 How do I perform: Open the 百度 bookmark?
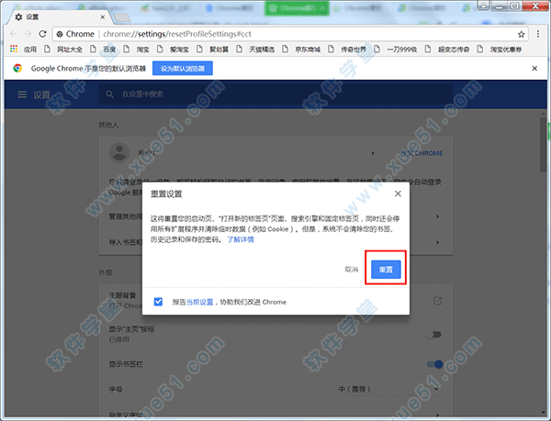click(x=103, y=50)
